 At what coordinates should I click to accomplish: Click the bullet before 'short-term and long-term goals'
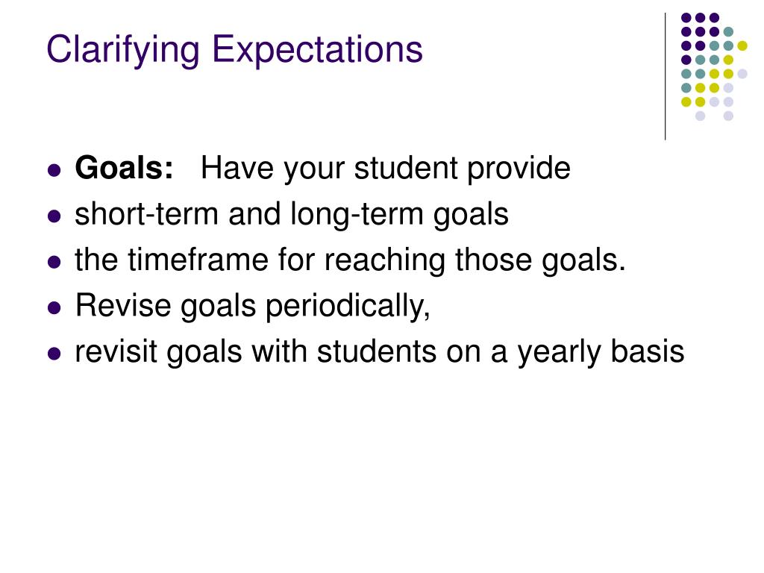(54, 216)
